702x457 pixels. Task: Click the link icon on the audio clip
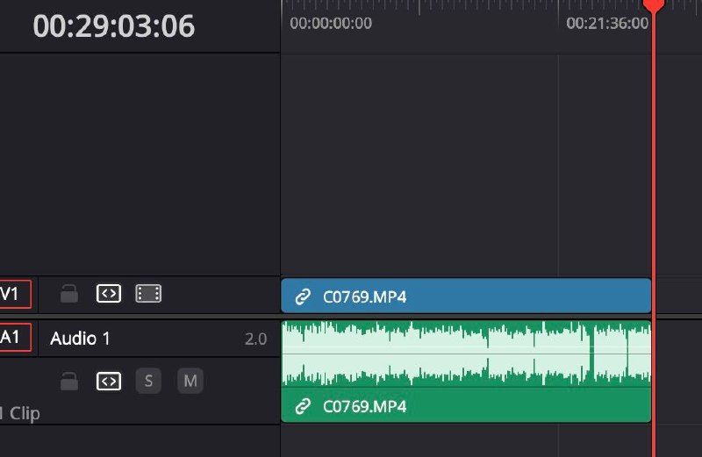303,406
